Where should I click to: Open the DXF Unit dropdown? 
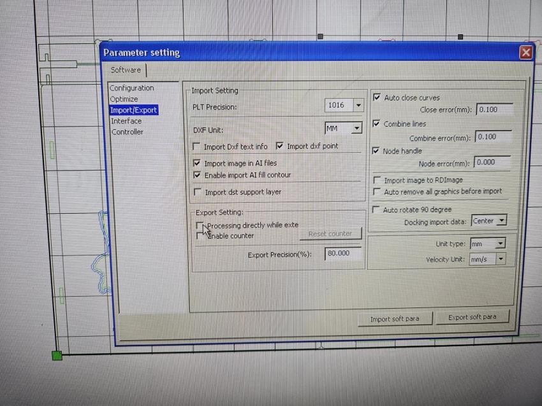pyautogui.click(x=356, y=129)
